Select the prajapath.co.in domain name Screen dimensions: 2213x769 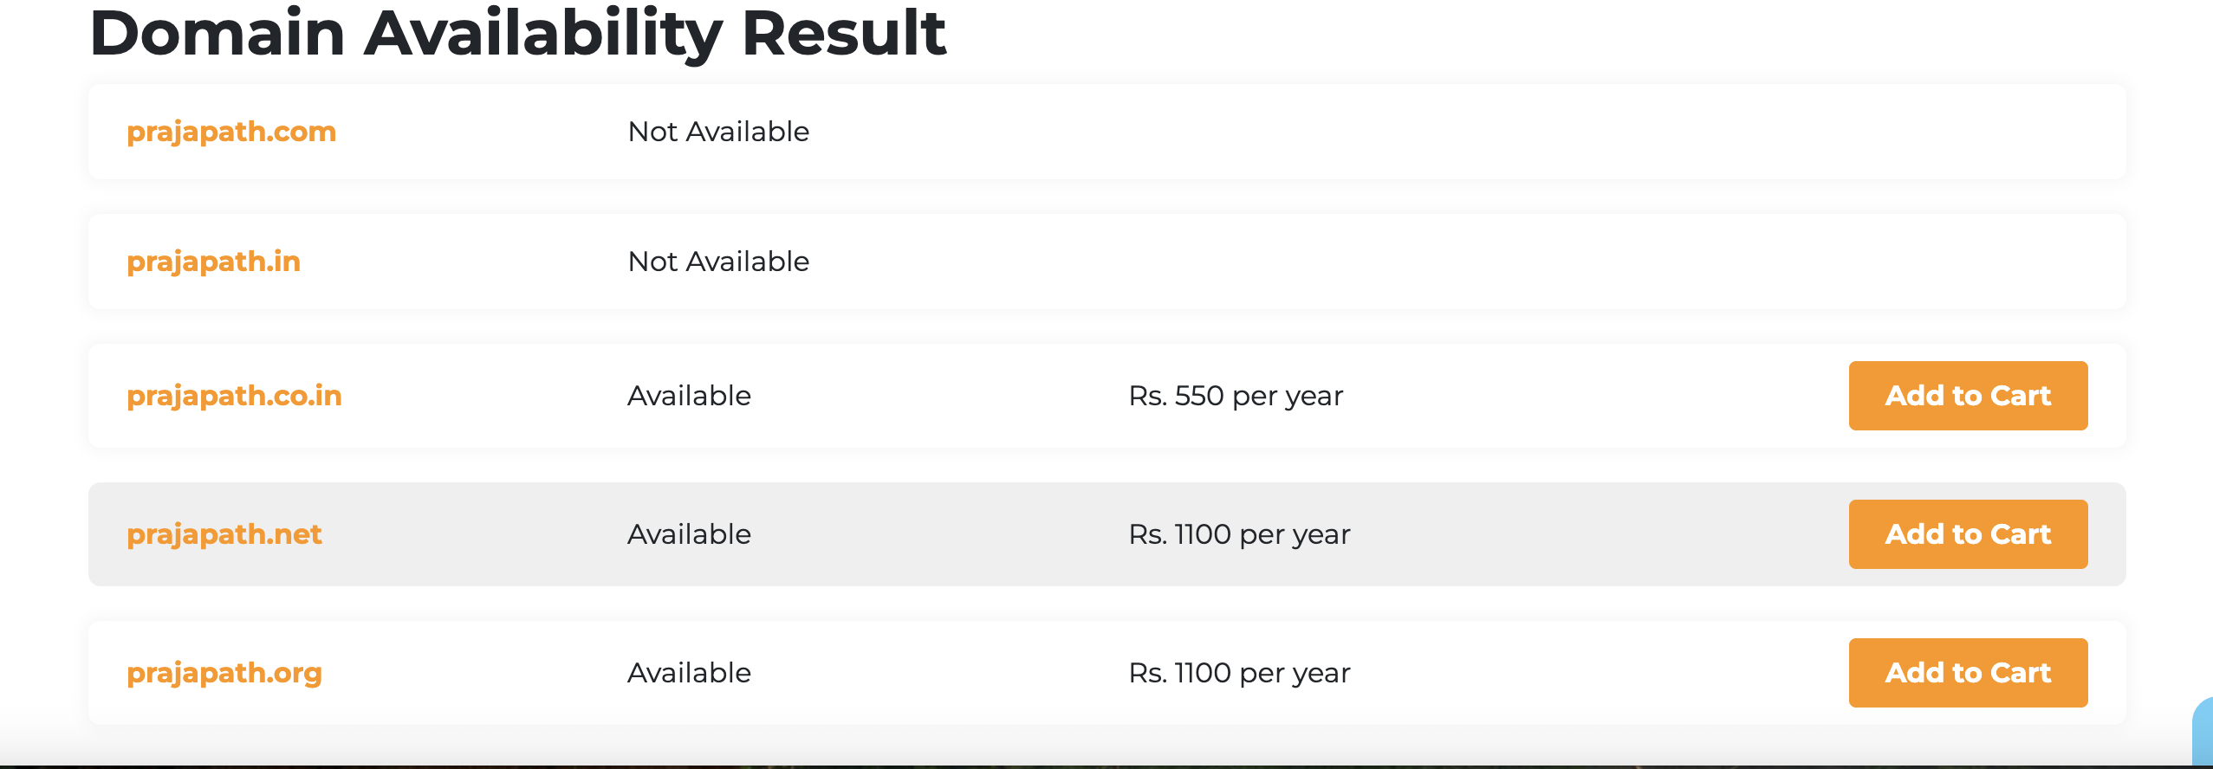[234, 396]
